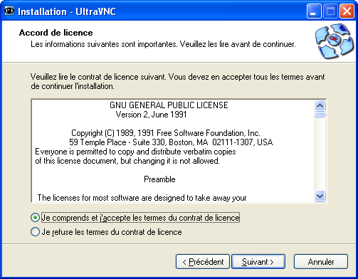Click "Veuillez lire le contrat de licence" text
The height and width of the screenshot is (279, 358).
(x=177, y=81)
